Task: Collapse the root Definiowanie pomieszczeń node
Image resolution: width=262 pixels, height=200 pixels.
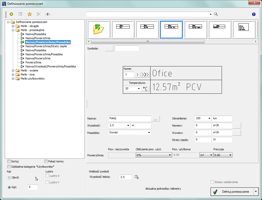Action: click(x=8, y=22)
